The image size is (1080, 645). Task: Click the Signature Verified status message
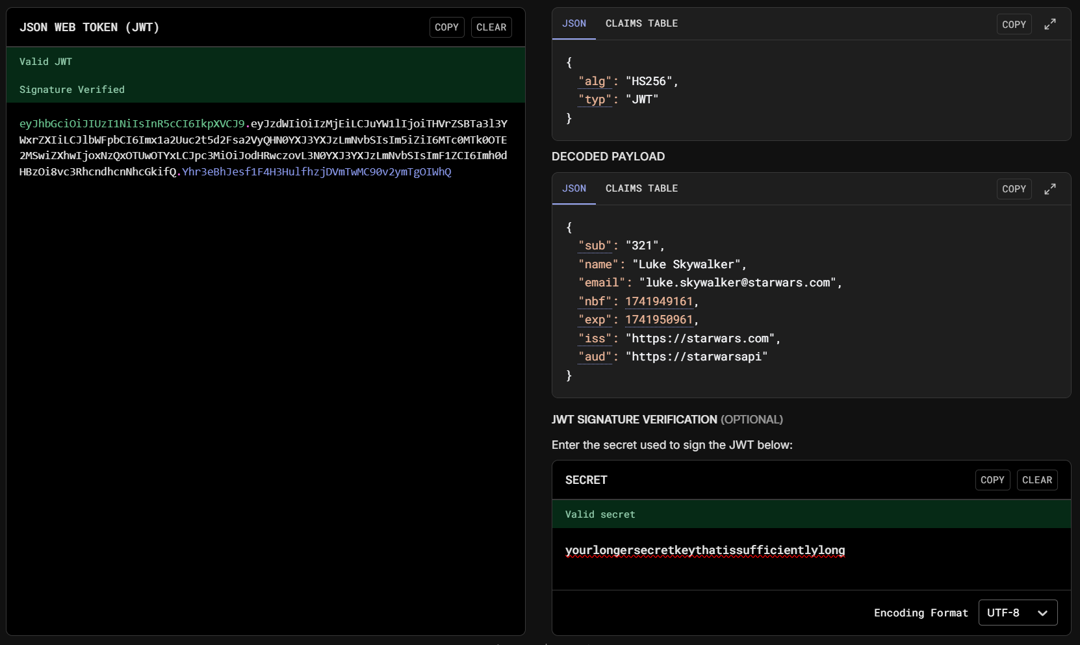click(x=72, y=90)
